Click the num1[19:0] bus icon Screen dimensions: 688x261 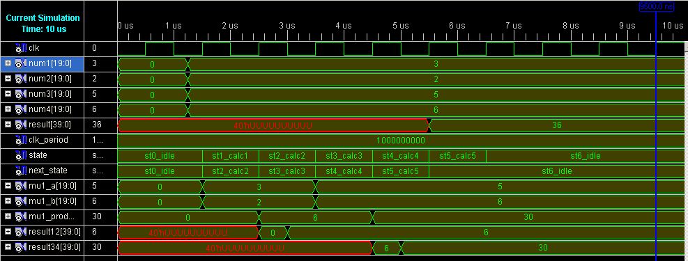(x=21, y=64)
